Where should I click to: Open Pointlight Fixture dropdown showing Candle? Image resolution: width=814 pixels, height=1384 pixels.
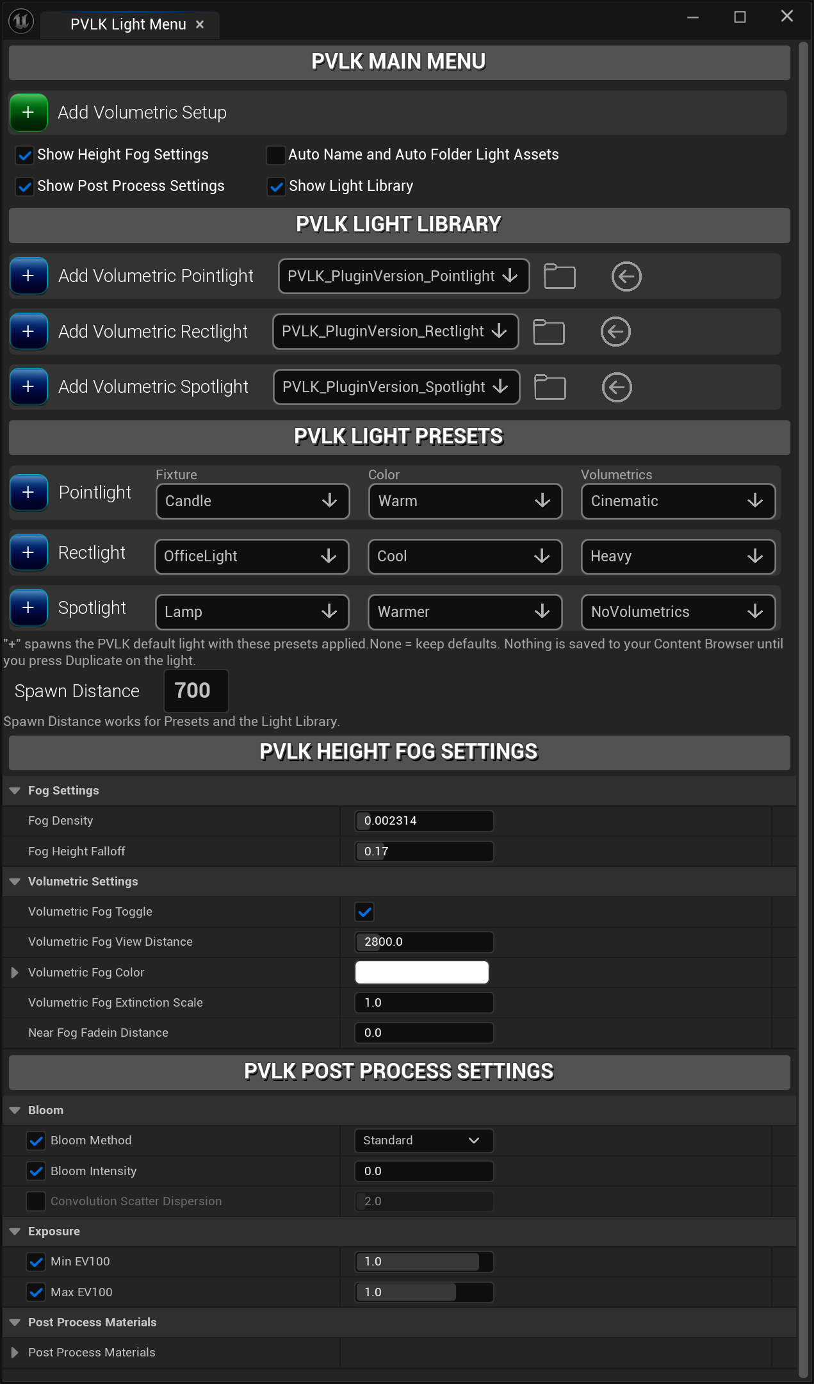(252, 501)
